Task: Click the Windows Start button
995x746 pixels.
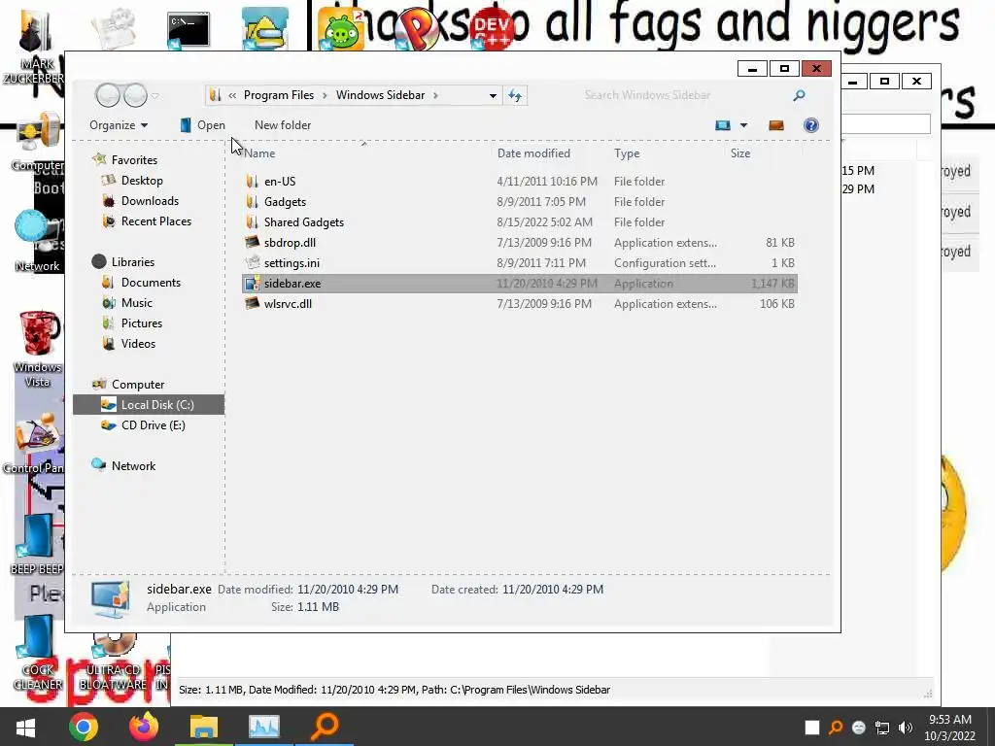Action: [25, 727]
